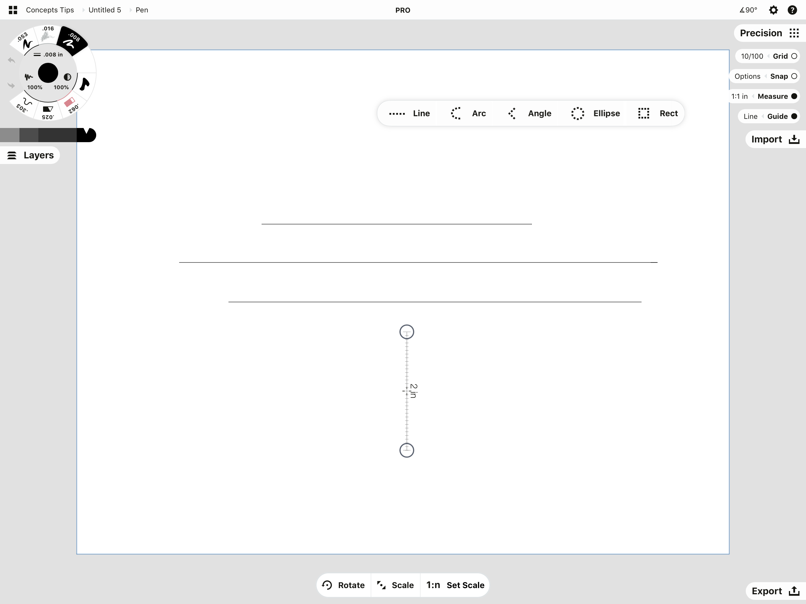Screen dimensions: 806x604
Task: Click the undo arrow beside tool wheel
Action: point(11,60)
